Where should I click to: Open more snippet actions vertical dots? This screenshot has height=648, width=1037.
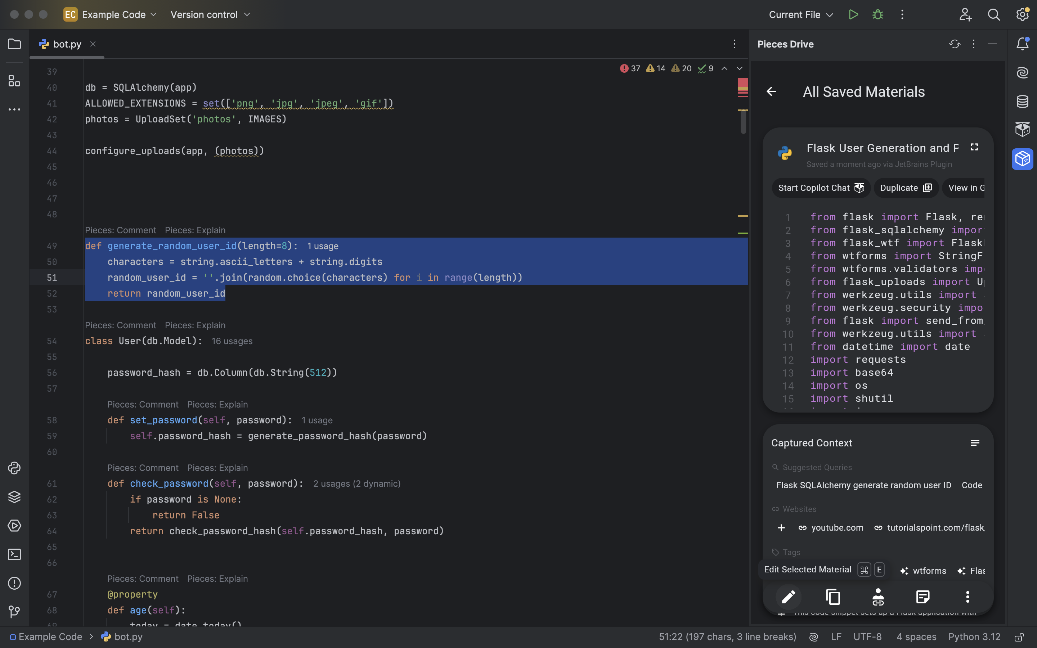[x=967, y=597]
